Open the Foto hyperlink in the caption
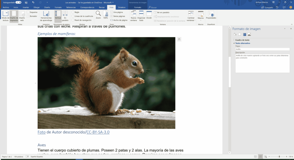Viewport: 294px width, 160px height. (x=41, y=132)
